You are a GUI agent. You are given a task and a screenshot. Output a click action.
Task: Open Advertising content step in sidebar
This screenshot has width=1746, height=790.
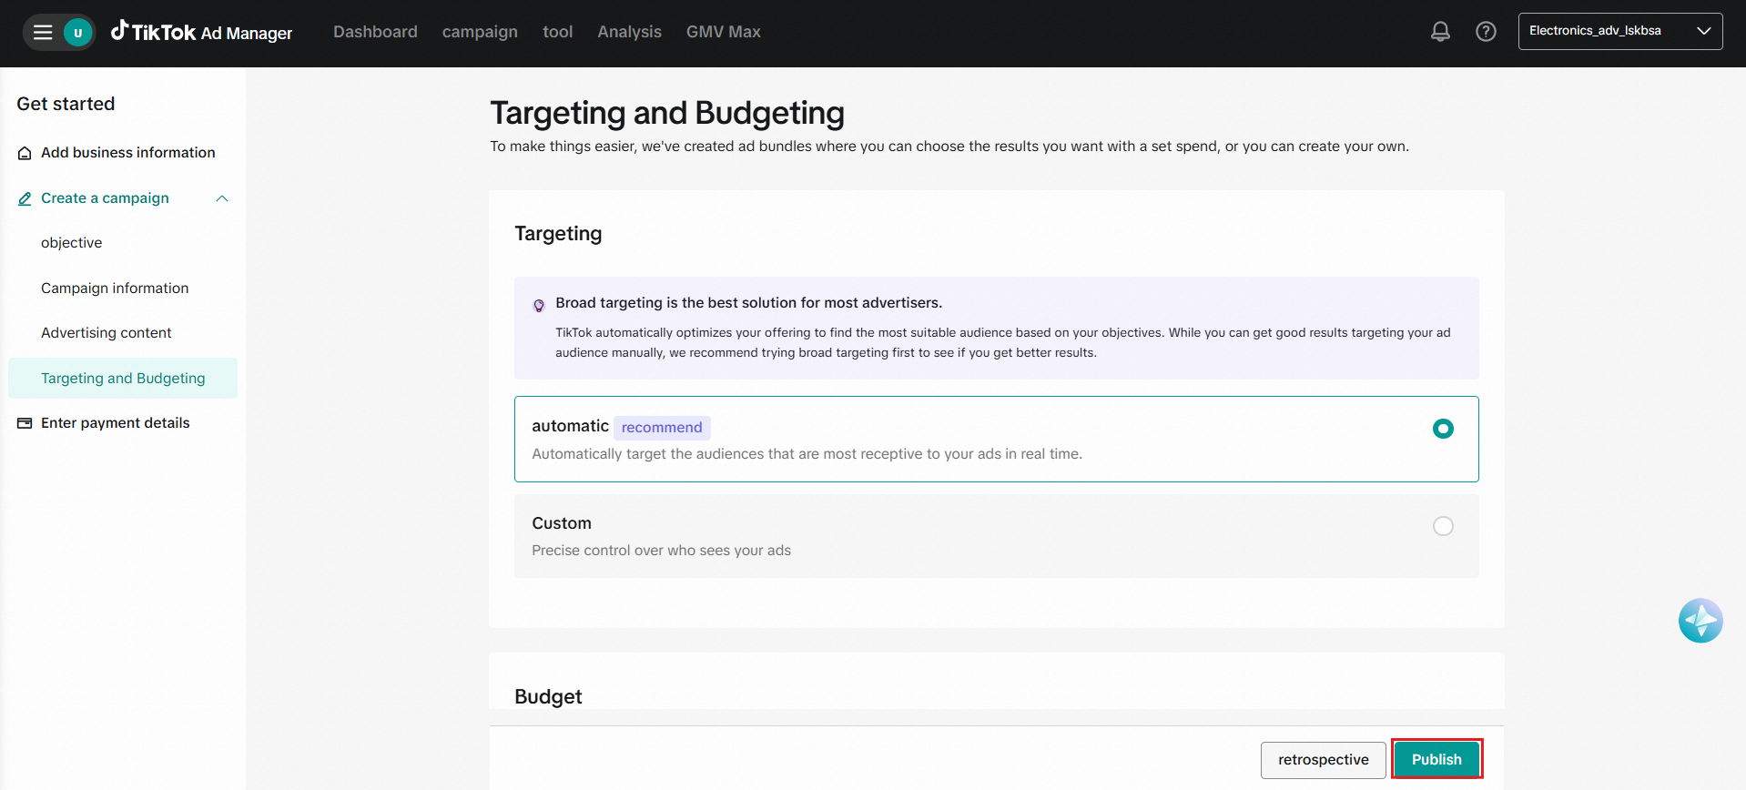106,333
